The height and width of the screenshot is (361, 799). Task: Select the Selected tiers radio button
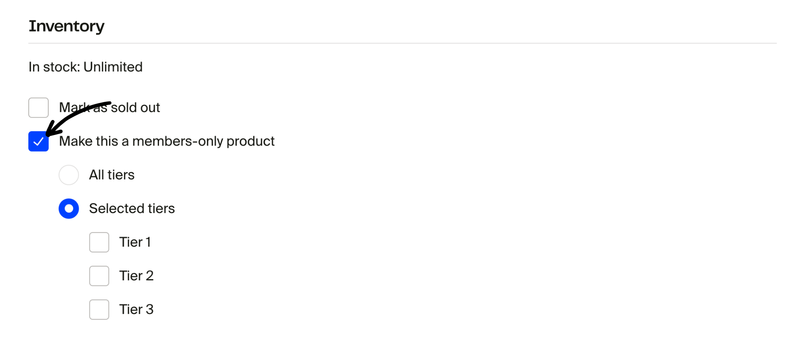point(69,209)
